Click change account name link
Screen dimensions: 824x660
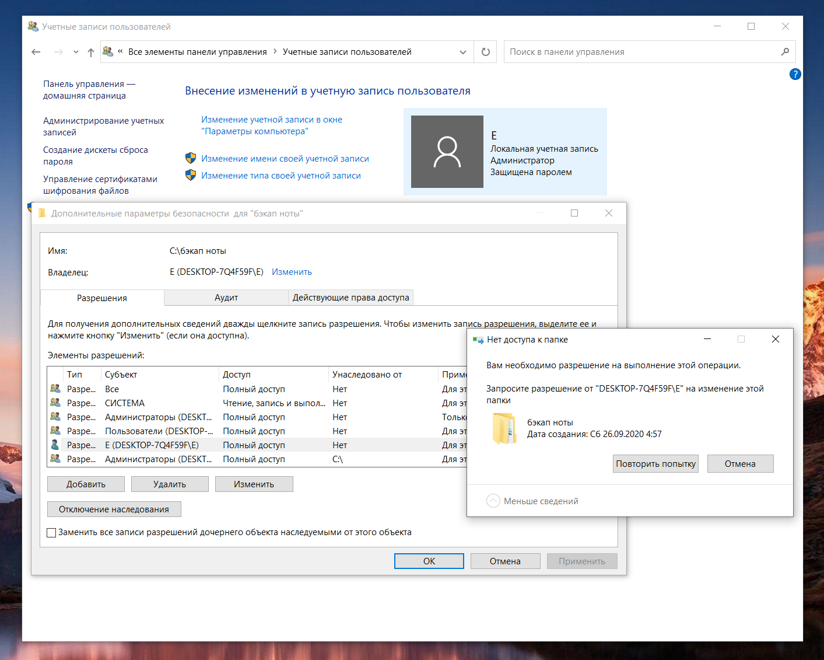[285, 159]
